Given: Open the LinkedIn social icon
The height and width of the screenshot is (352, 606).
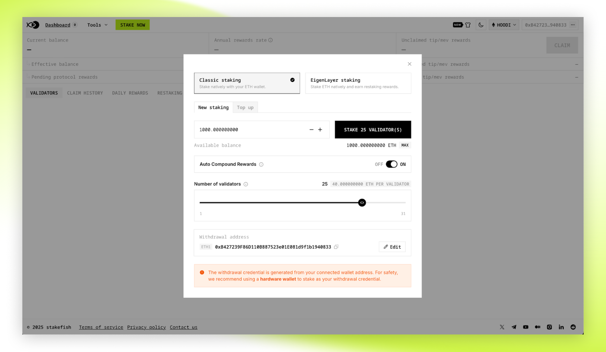Looking at the screenshot, I should [561, 327].
